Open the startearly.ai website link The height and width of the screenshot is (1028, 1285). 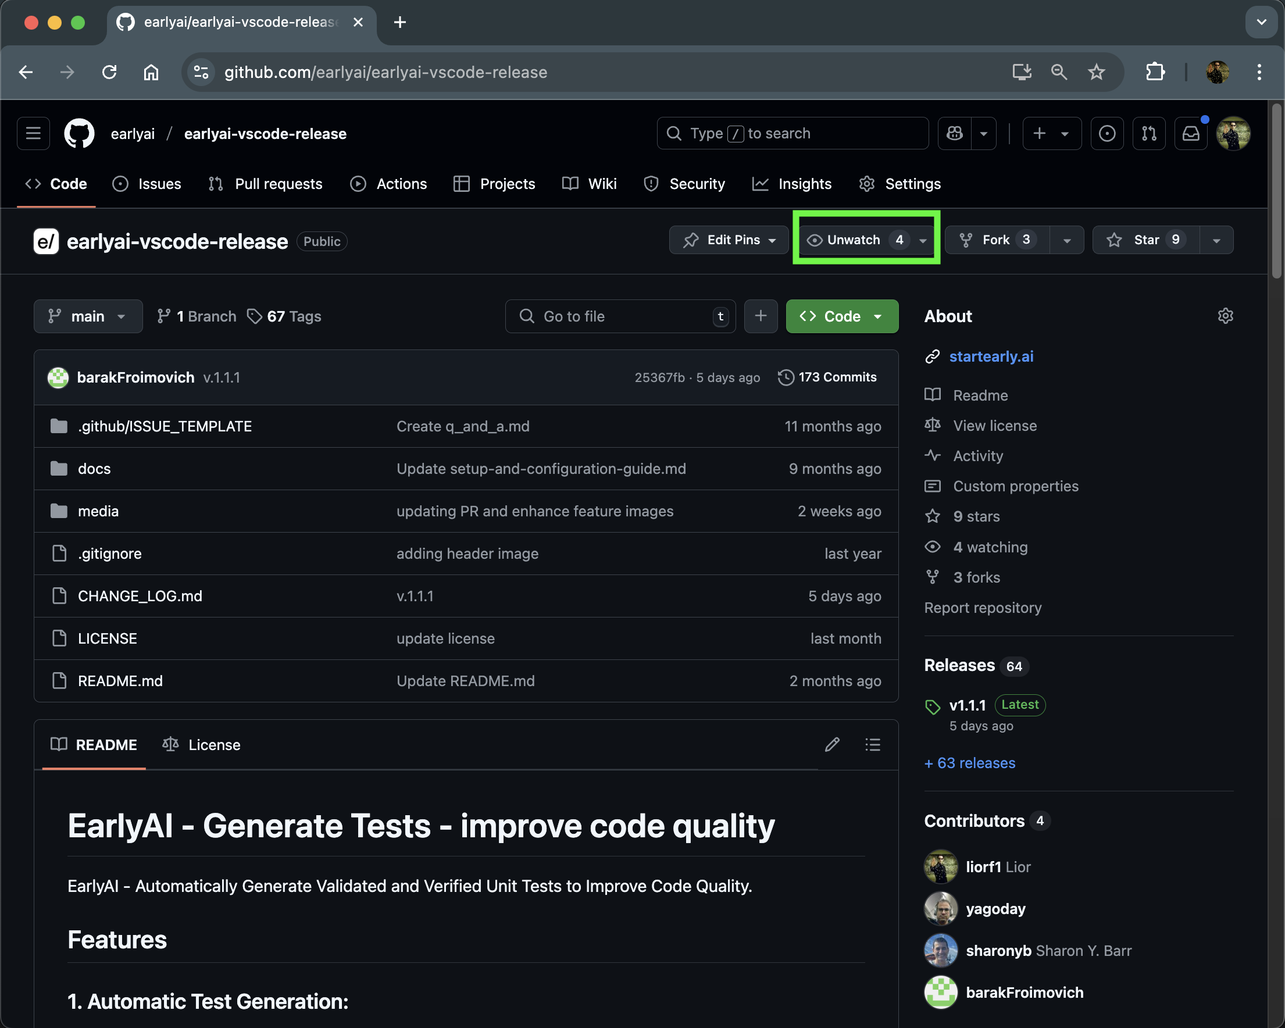point(991,356)
